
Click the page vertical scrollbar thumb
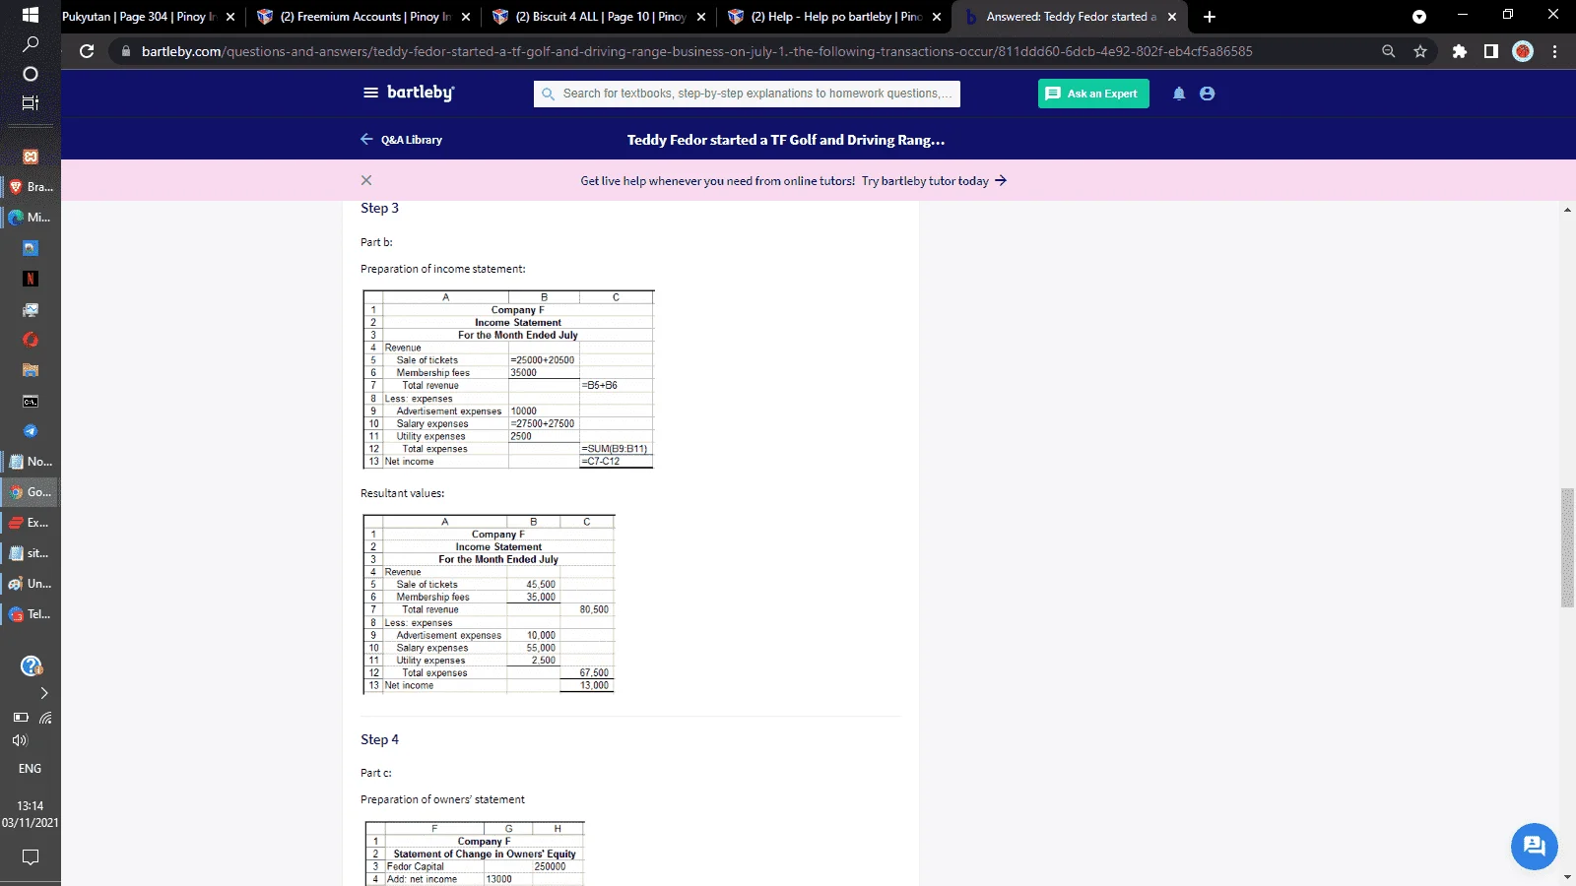click(1567, 547)
